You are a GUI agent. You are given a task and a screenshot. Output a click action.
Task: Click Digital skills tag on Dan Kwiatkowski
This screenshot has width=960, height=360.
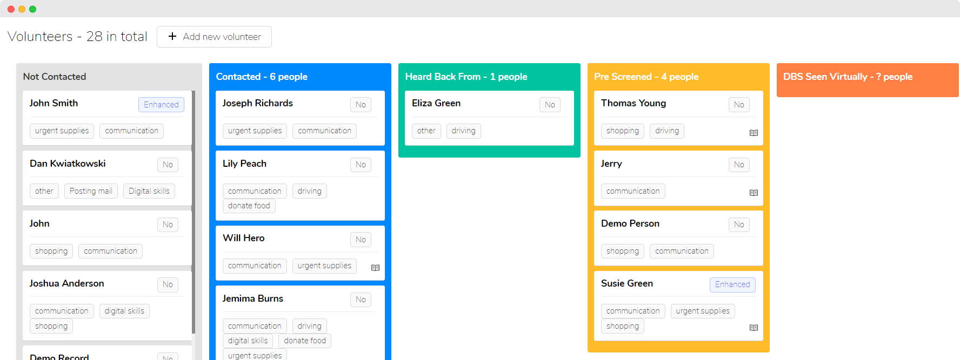click(149, 191)
